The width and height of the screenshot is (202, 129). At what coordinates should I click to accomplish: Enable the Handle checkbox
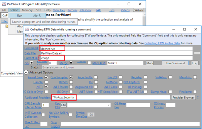point(46,82)
